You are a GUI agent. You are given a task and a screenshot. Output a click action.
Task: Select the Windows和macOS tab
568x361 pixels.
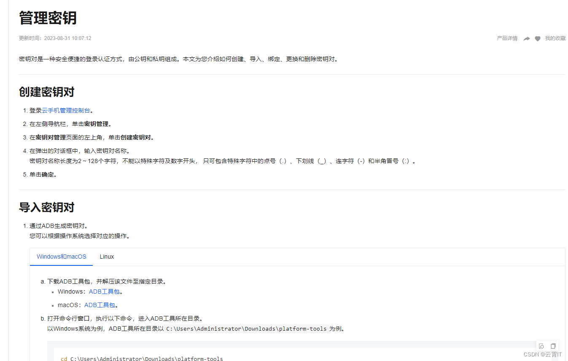[x=61, y=257]
